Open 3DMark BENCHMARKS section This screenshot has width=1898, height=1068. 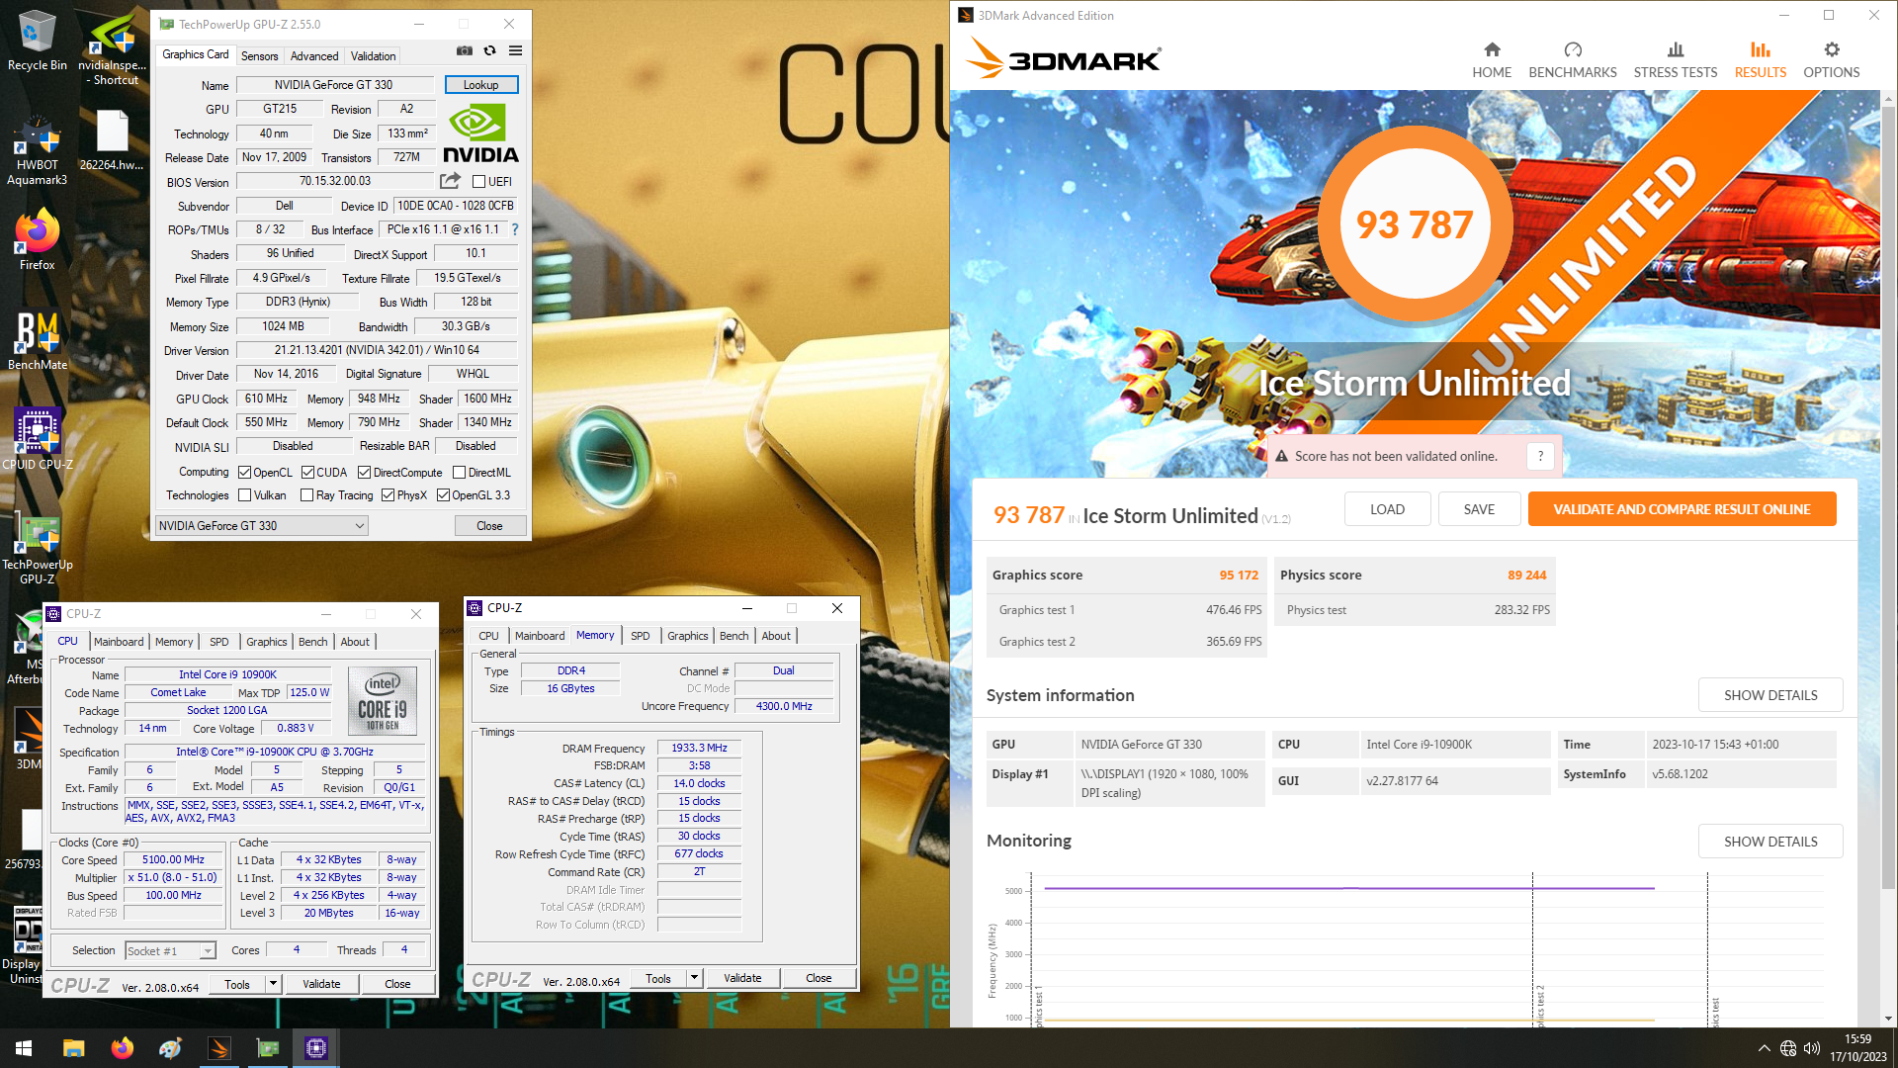(1573, 60)
